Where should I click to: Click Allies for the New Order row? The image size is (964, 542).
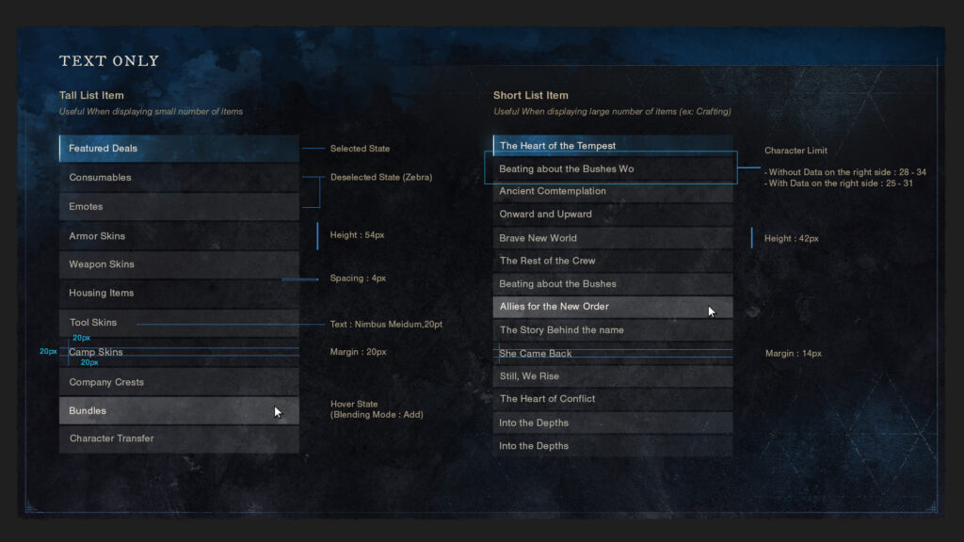[x=613, y=307]
